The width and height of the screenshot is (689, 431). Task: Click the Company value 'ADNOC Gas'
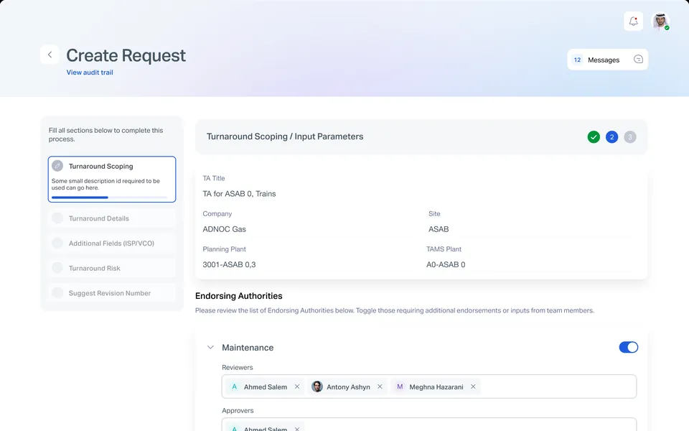pyautogui.click(x=224, y=229)
